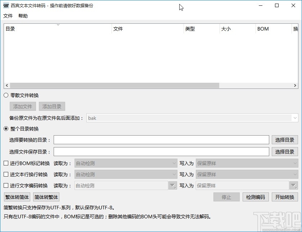The image size is (302, 232).
Task: Enable the 进行文字编码转换 checkbox
Action: pyautogui.click(x=5, y=185)
